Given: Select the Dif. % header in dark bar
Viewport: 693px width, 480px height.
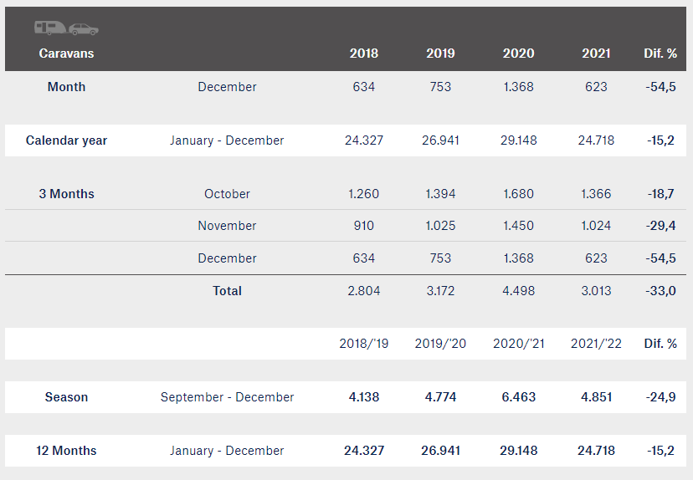Looking at the screenshot, I should coord(660,54).
